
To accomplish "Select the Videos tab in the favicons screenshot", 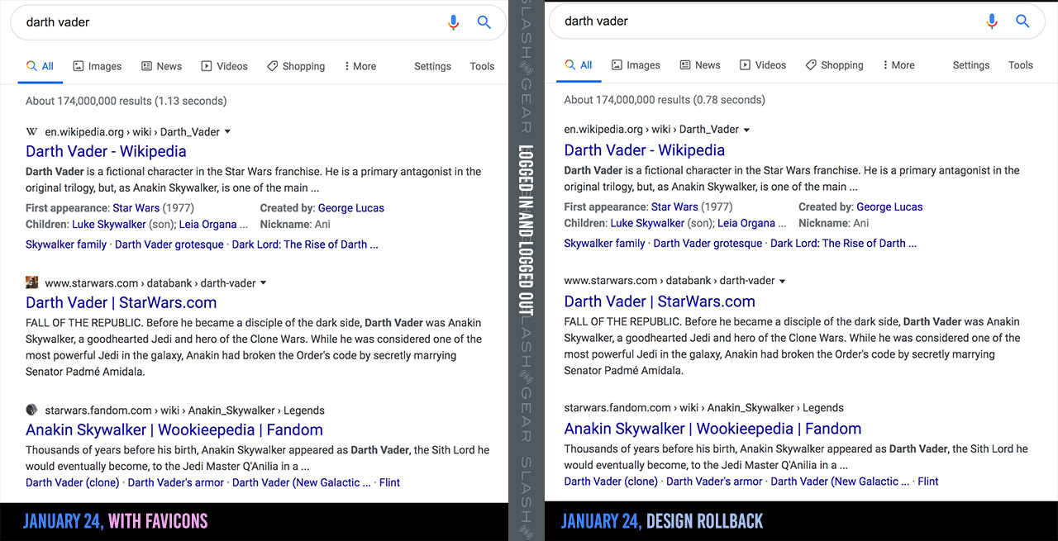I will [x=224, y=66].
